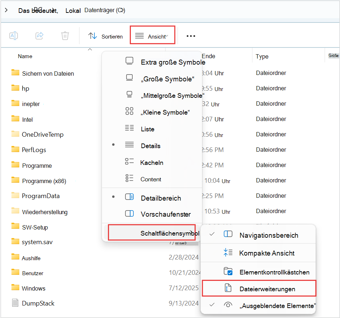Click the Lokal Datenträger (C:) breadcrumb

pyautogui.click(x=95, y=10)
